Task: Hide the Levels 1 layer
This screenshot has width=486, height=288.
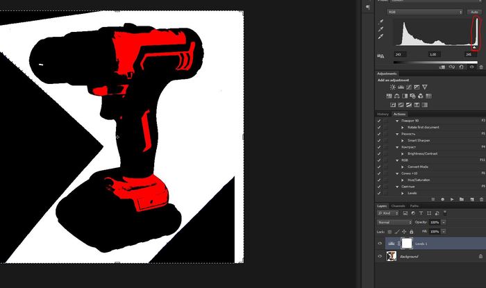Action: [379, 243]
